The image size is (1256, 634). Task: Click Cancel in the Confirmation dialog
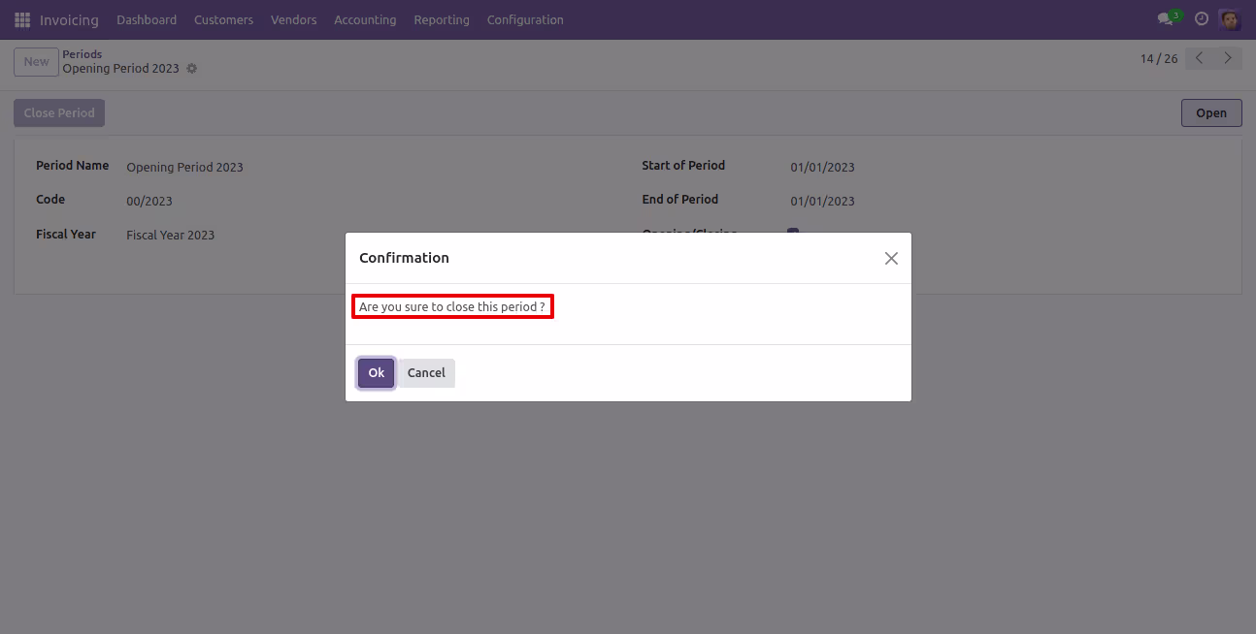point(426,373)
